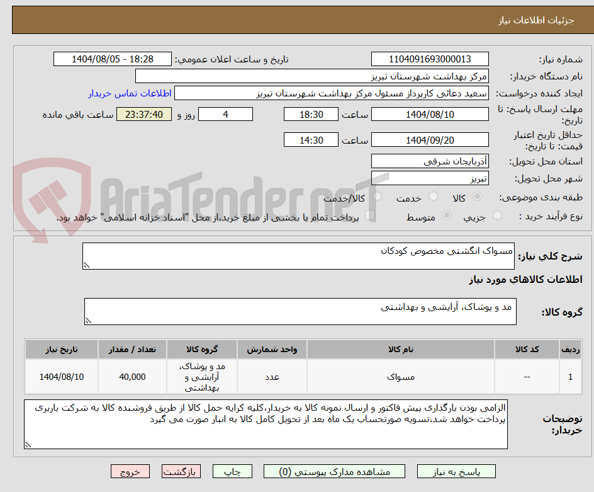Click the نام دستگاه خریدار field
This screenshot has height=492, width=594.
(x=311, y=76)
